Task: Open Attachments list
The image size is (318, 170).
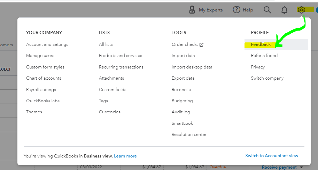Action: pos(111,78)
